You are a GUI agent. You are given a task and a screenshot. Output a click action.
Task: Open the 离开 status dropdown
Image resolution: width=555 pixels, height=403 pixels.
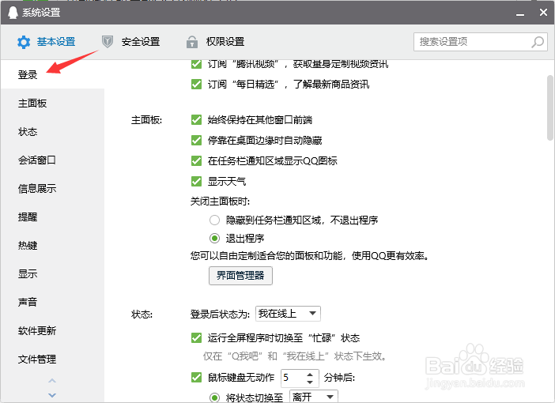[314, 397]
